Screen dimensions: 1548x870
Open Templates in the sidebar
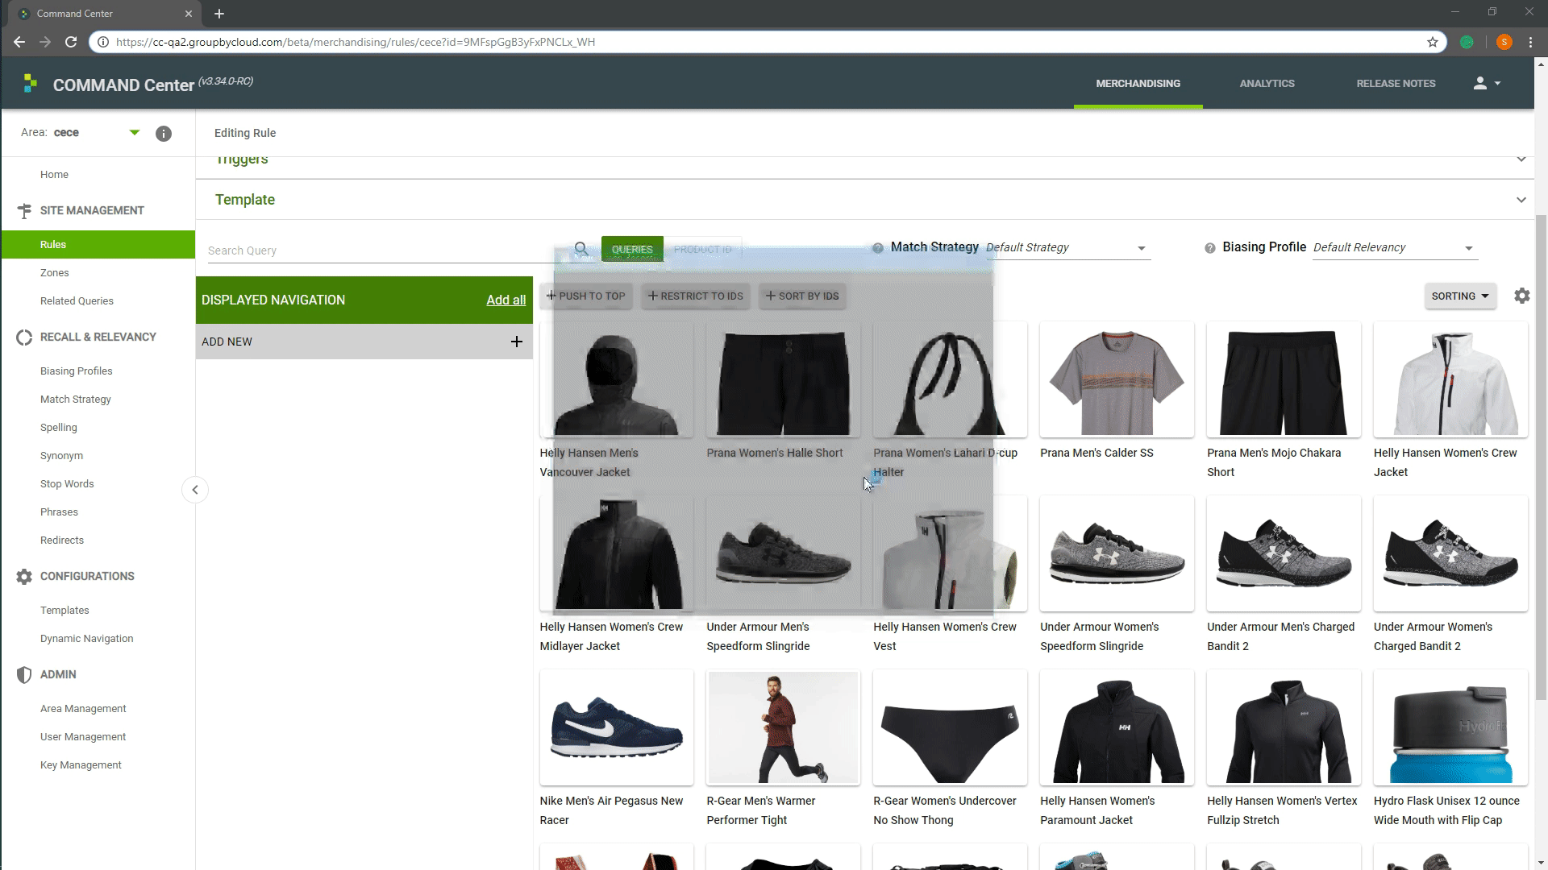(x=64, y=611)
